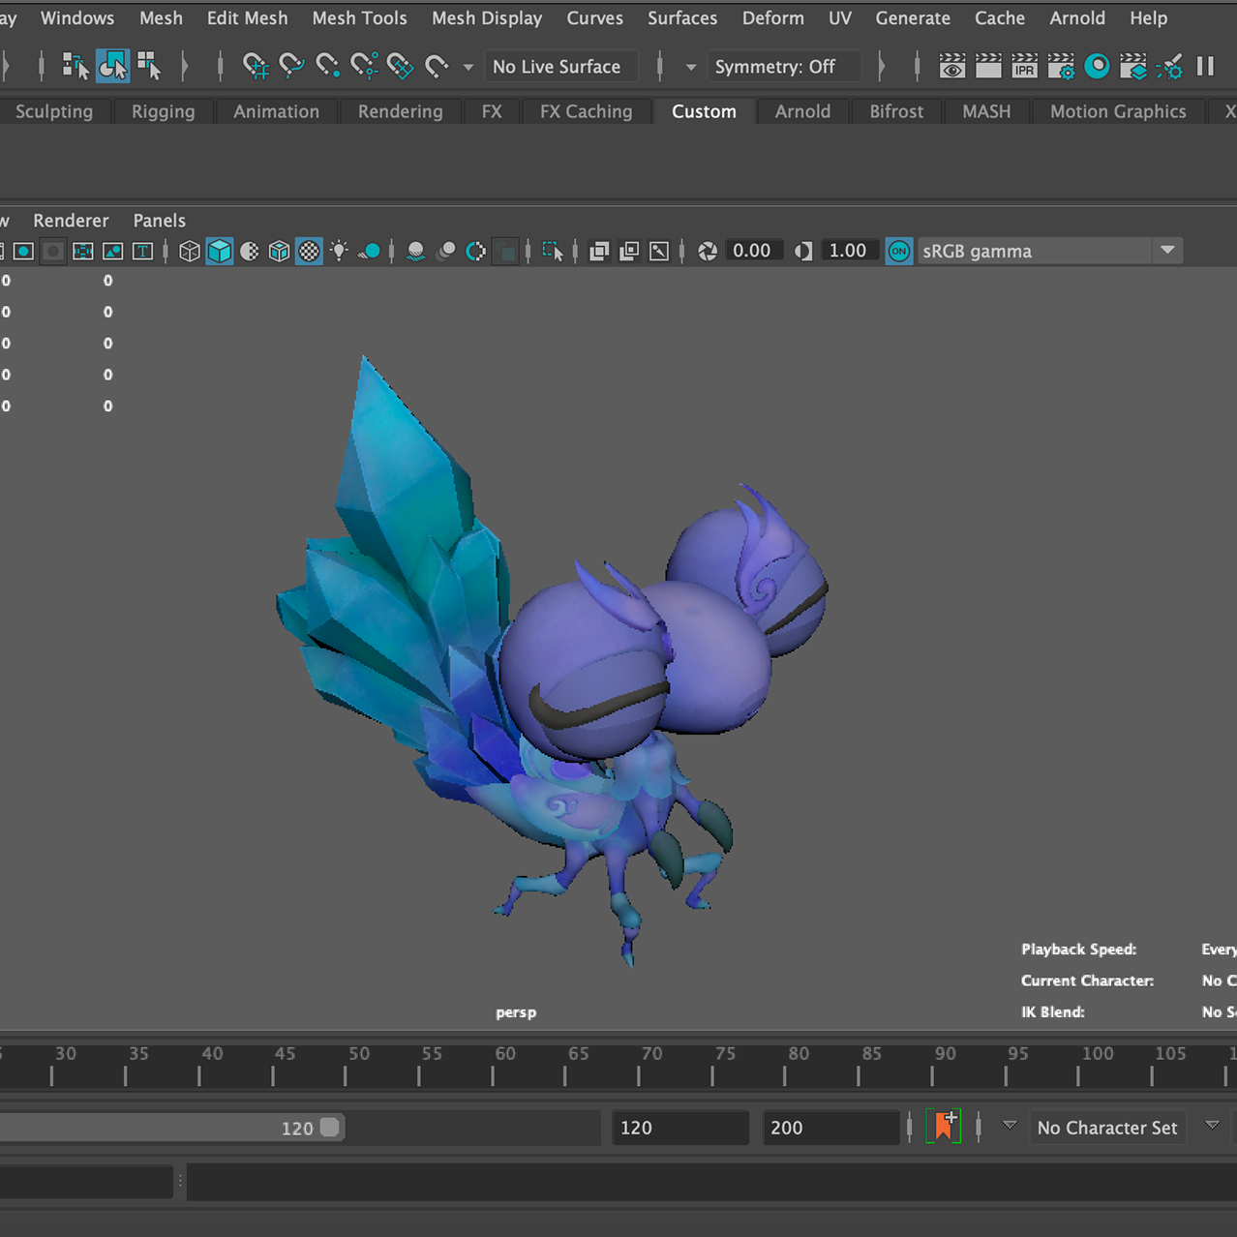Open the Mesh Tools menu

pyautogui.click(x=359, y=18)
